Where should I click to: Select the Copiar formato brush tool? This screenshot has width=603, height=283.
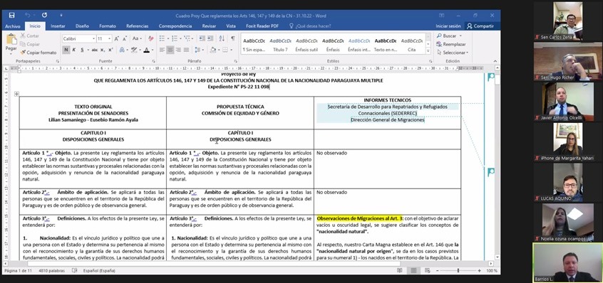38,53
